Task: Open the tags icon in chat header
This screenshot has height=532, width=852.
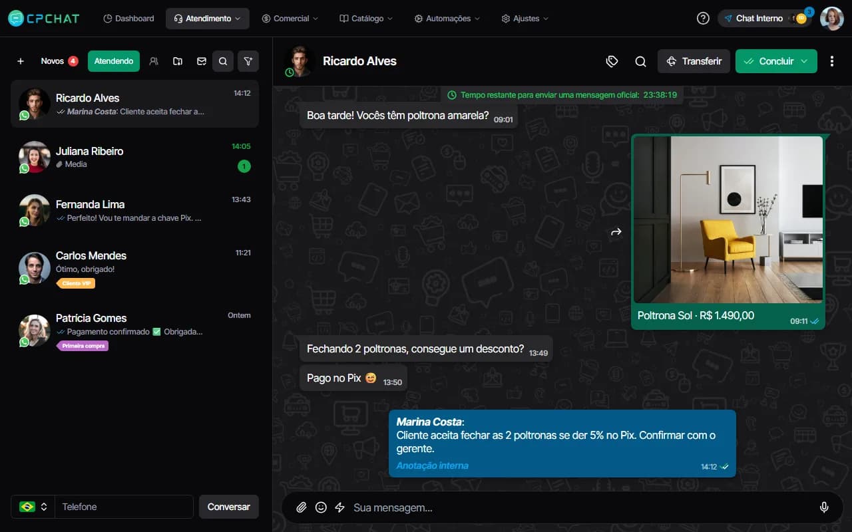Action: [x=612, y=61]
